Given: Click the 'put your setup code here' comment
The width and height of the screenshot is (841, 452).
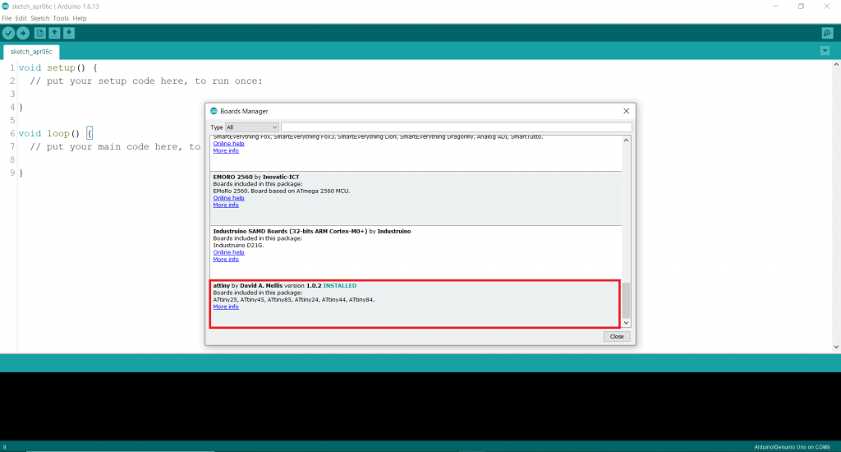Looking at the screenshot, I should pyautogui.click(x=146, y=81).
